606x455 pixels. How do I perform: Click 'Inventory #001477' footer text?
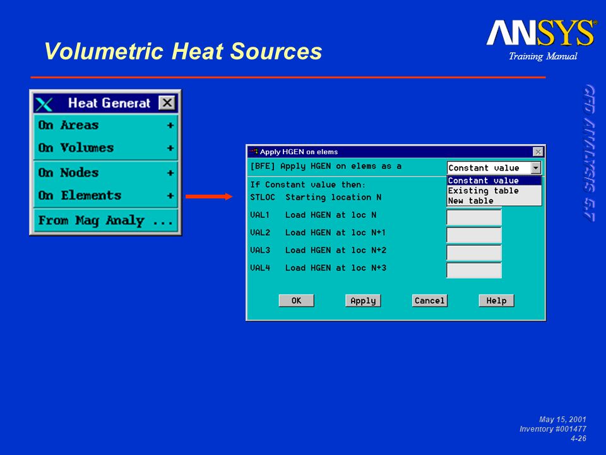[x=553, y=428]
